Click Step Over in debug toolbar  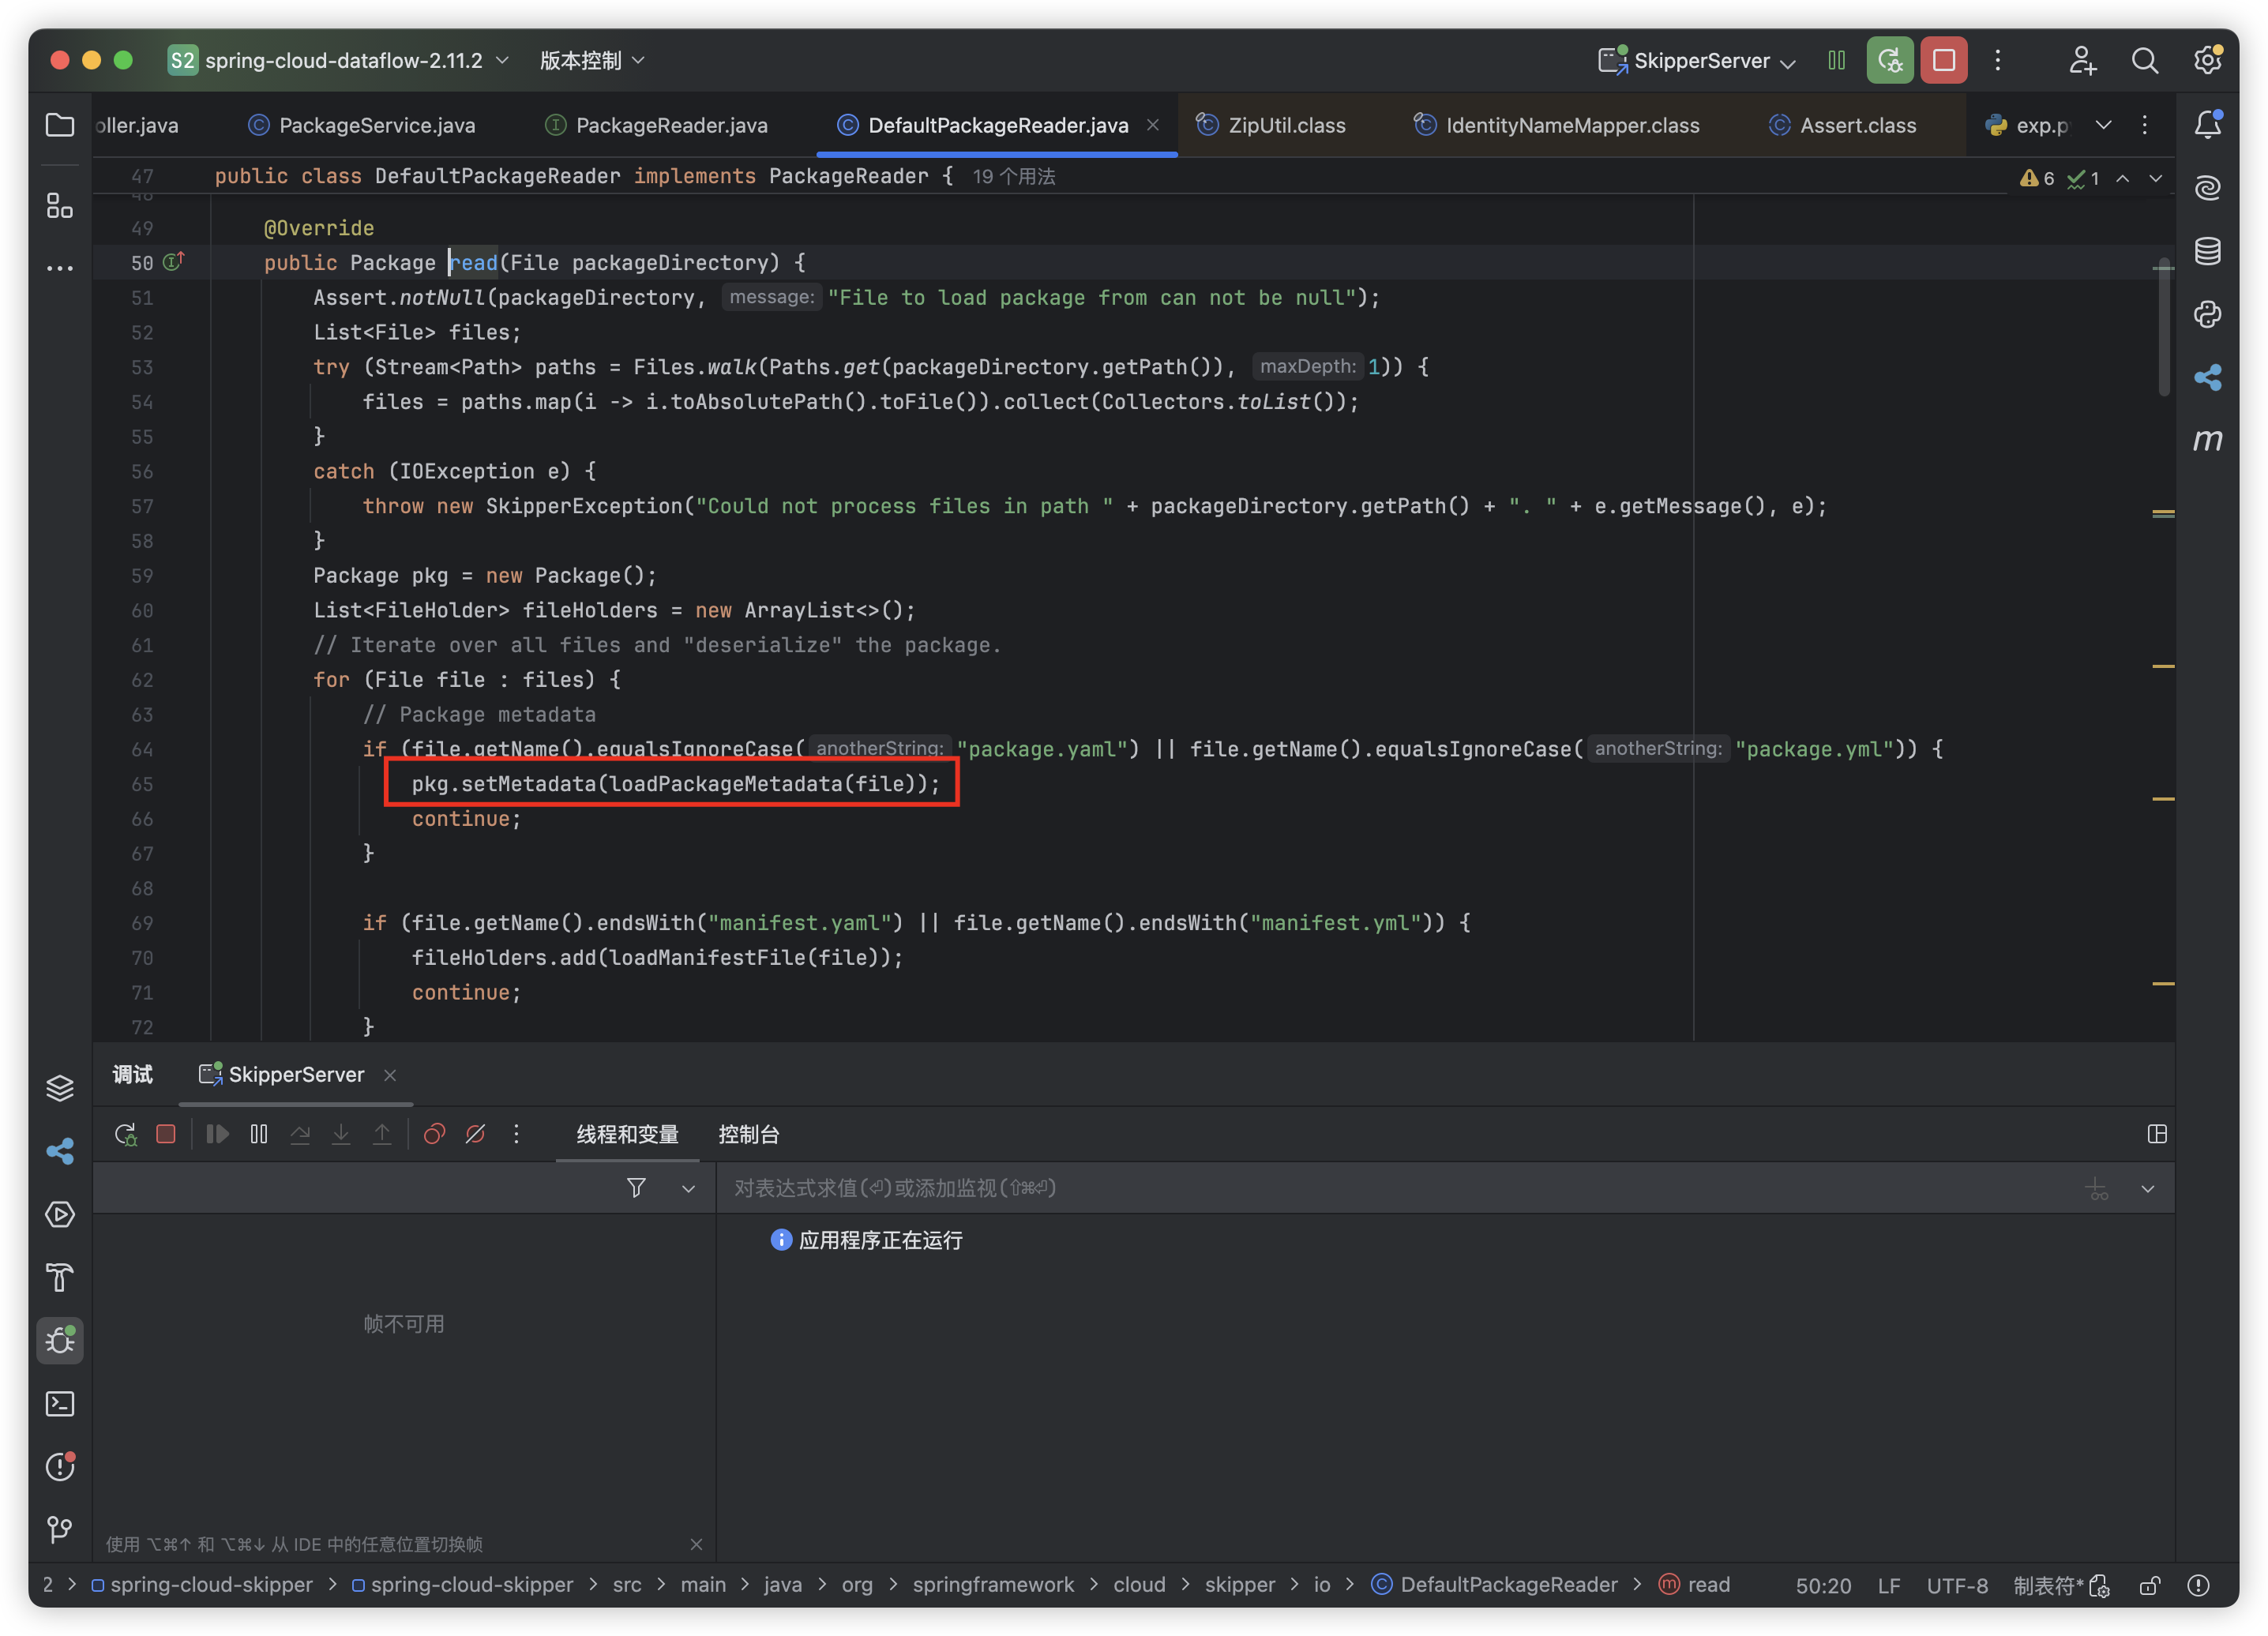click(x=300, y=1134)
